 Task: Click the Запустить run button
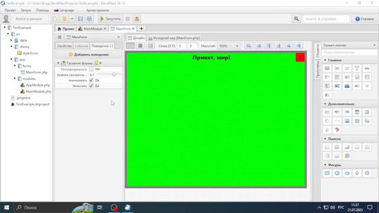[x=111, y=19]
